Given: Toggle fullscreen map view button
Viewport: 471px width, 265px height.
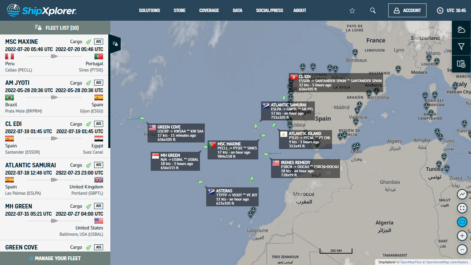Looking at the screenshot, I should tap(462, 208).
